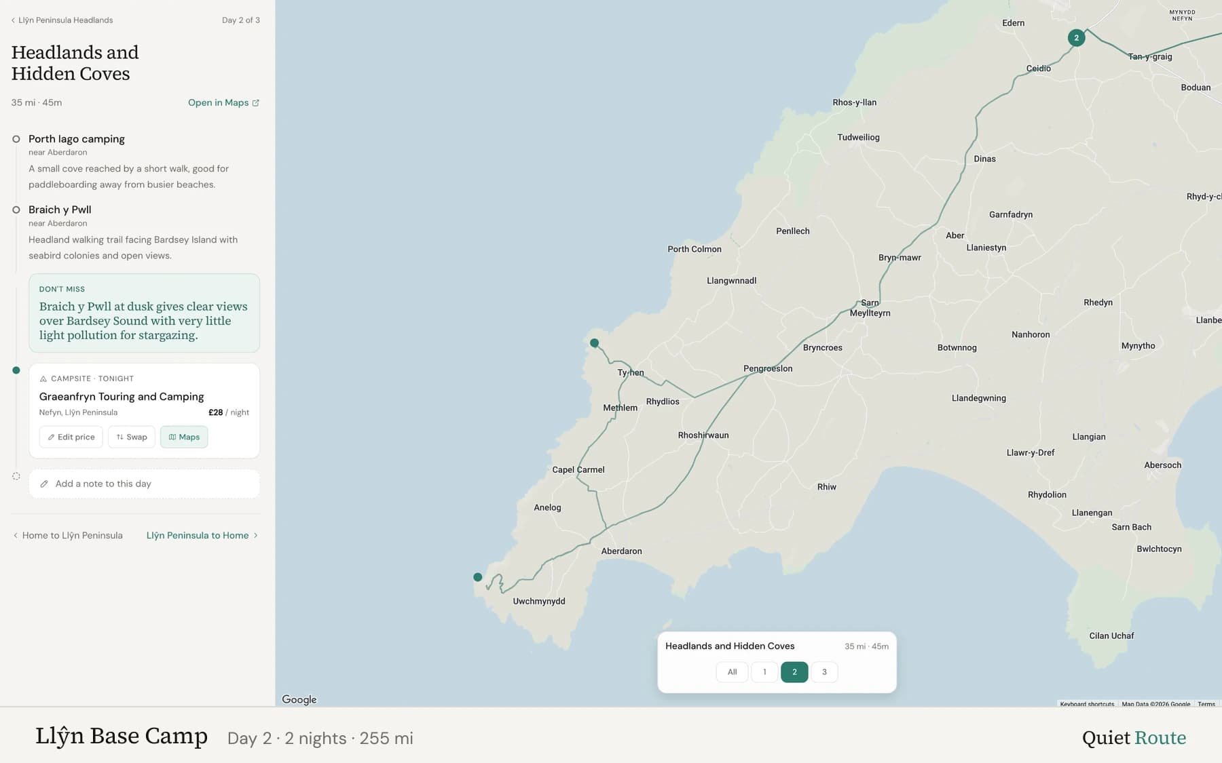The height and width of the screenshot is (763, 1222).
Task: Click the £28 / night price
Action: (229, 412)
